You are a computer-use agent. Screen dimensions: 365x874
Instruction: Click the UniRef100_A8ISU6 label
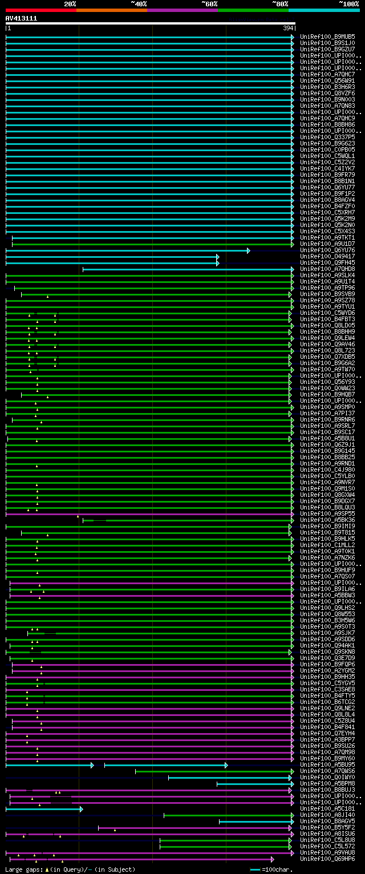[327, 833]
